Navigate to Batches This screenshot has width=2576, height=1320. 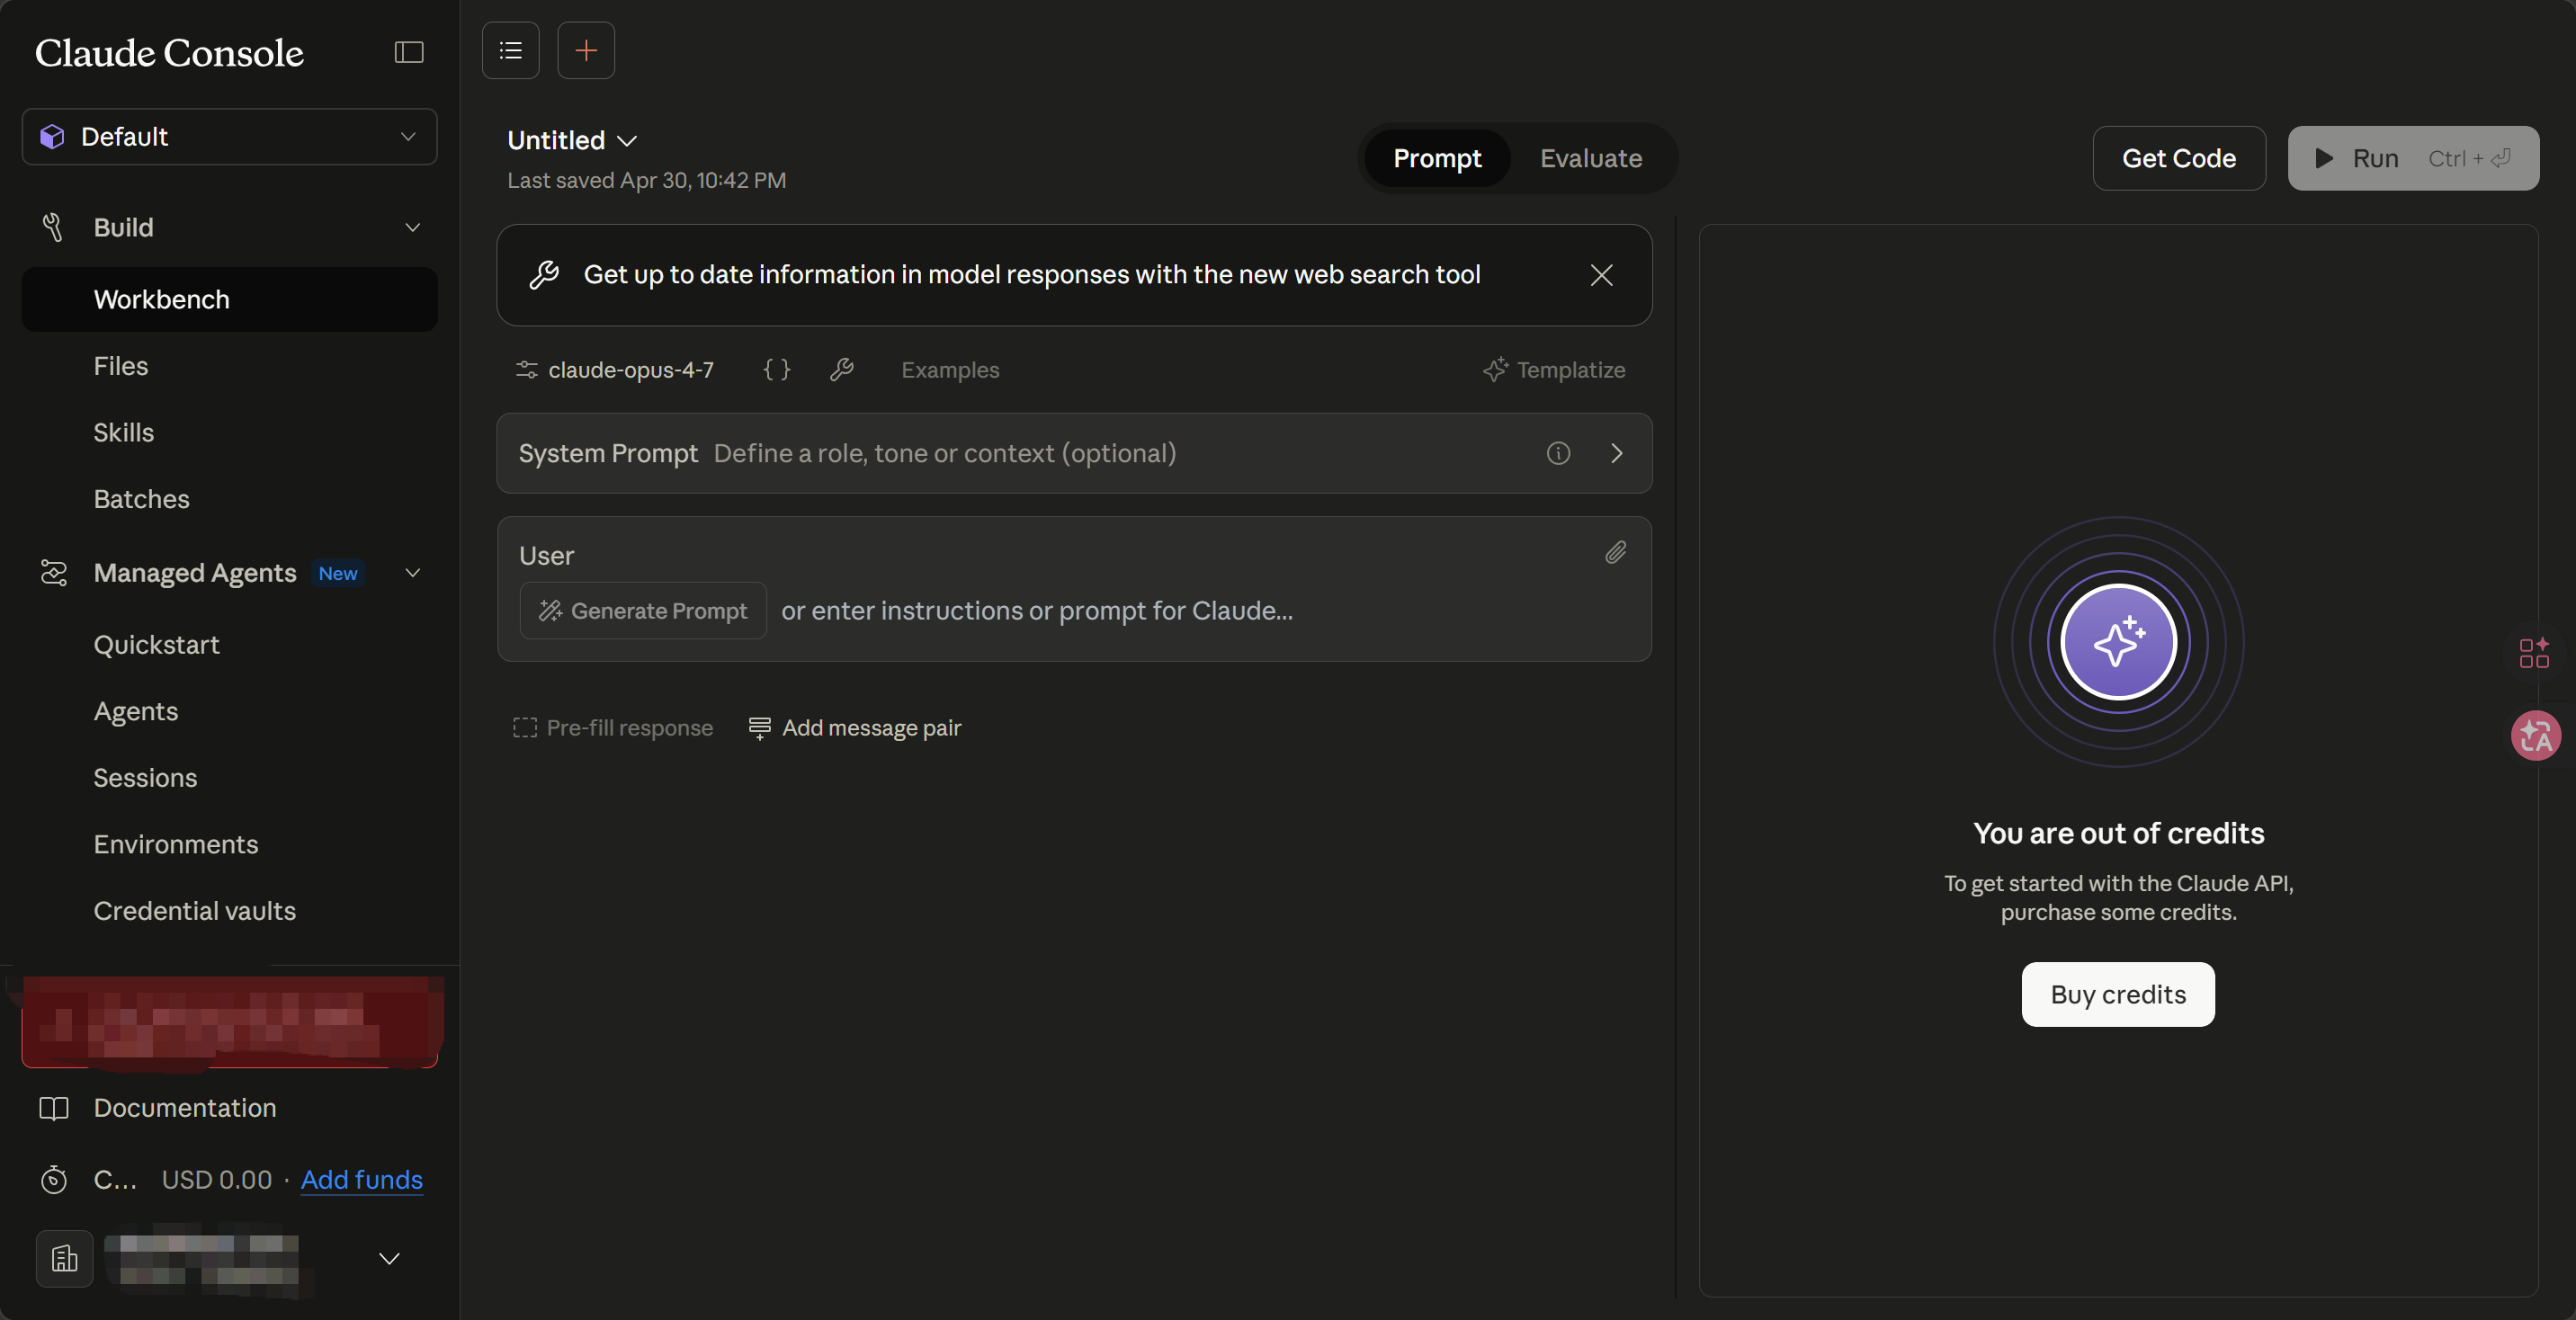coord(142,499)
